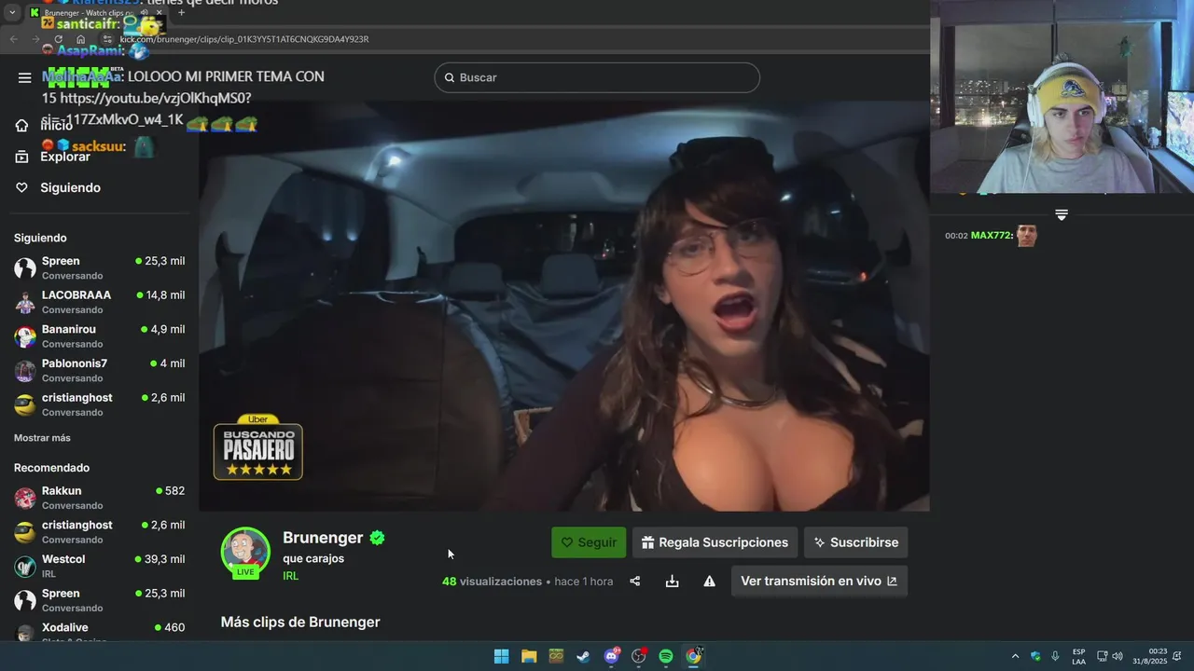Open Rakkun in the recommended list
Screen dimensions: 1194x671
tap(99, 498)
